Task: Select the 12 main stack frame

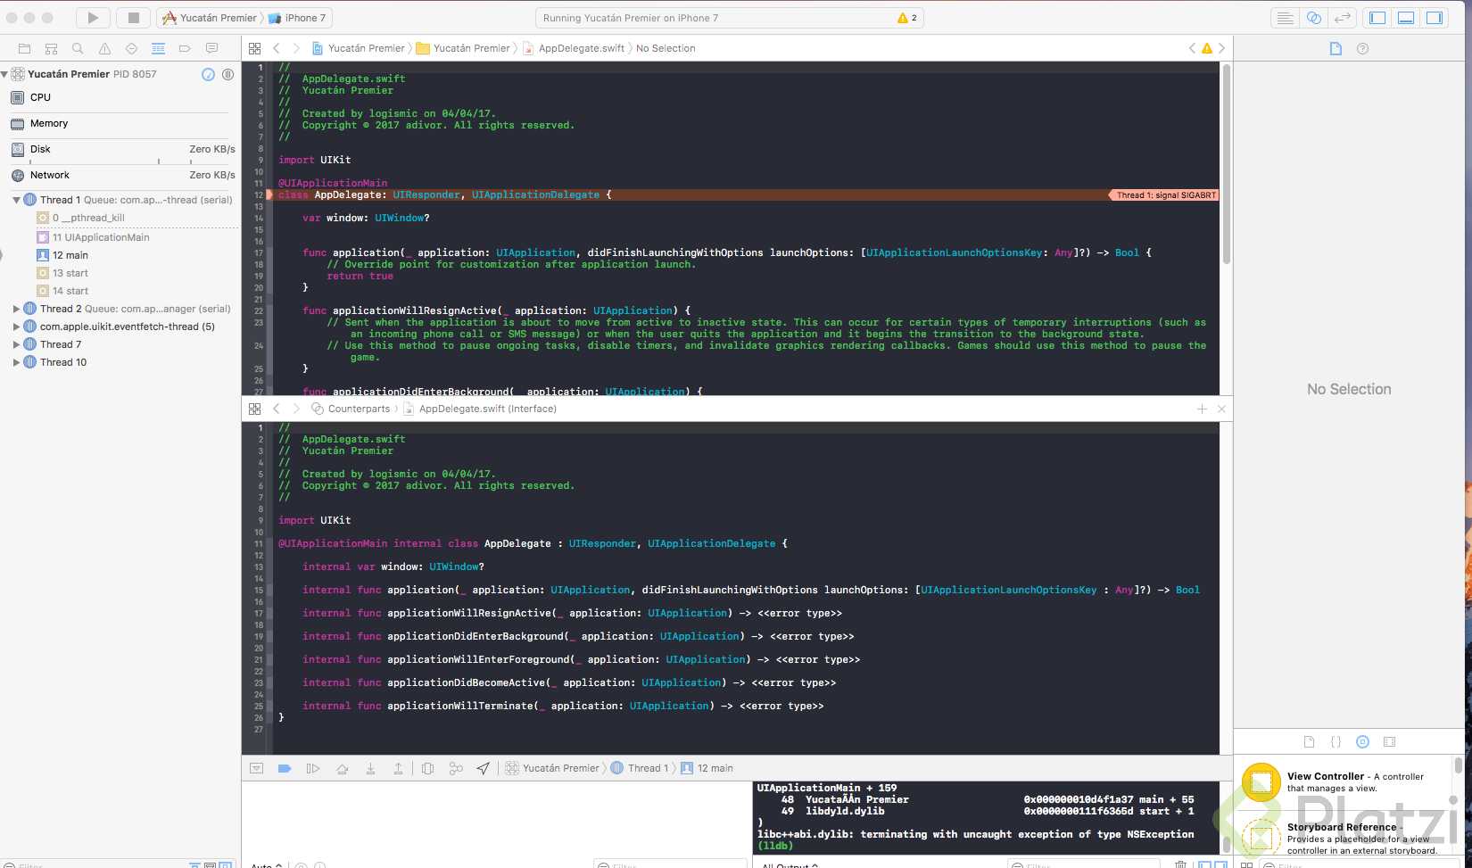Action: pos(70,255)
